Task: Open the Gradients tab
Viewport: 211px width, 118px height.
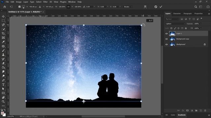Action: (182, 115)
